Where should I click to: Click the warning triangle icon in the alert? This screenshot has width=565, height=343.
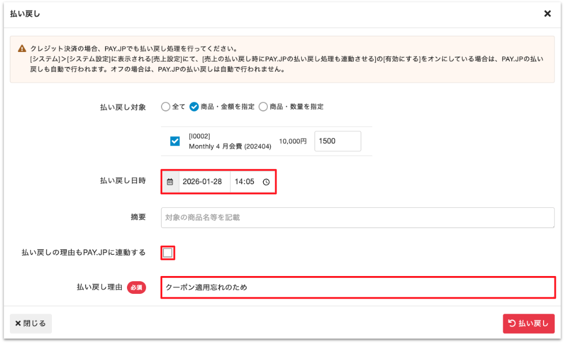pos(22,49)
